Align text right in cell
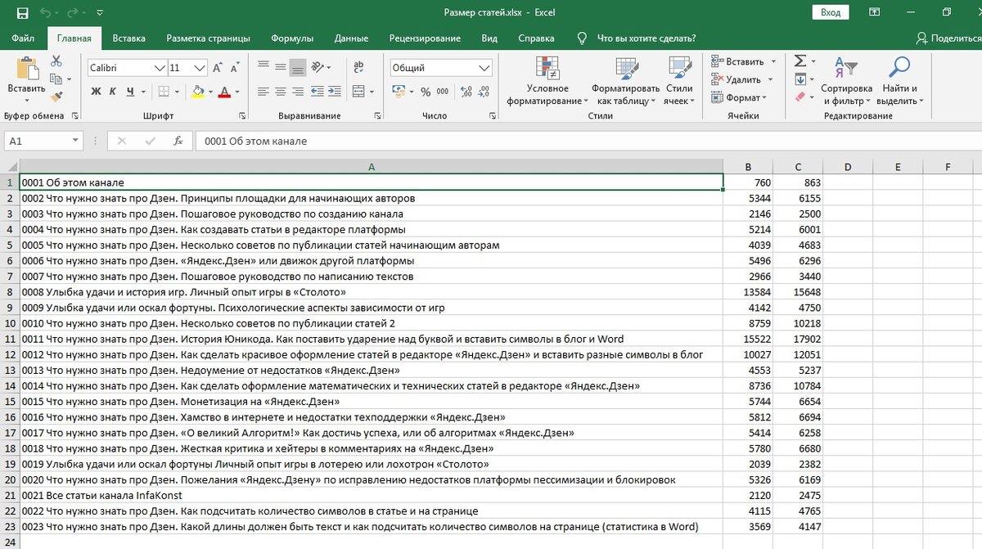Viewport: 982px width, 549px height. point(298,92)
